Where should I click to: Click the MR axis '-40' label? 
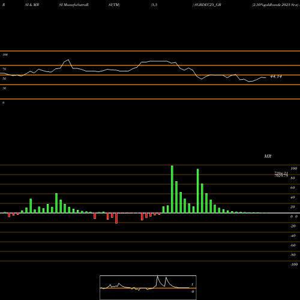tap(293, 236)
